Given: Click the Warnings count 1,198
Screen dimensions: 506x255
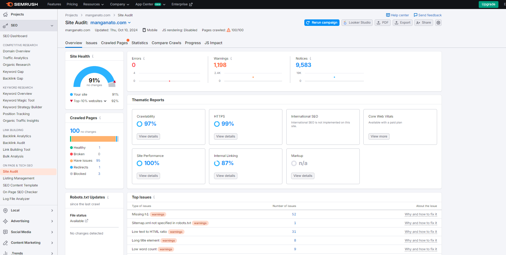Looking at the screenshot, I should (x=220, y=65).
